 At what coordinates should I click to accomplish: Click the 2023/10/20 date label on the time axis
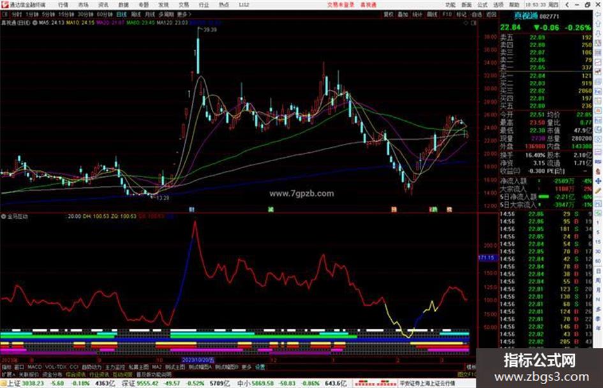198,360
